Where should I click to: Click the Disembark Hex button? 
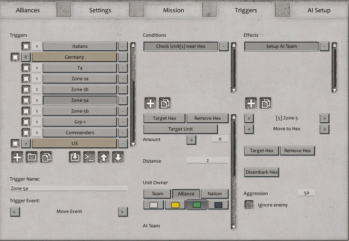[x=262, y=172]
